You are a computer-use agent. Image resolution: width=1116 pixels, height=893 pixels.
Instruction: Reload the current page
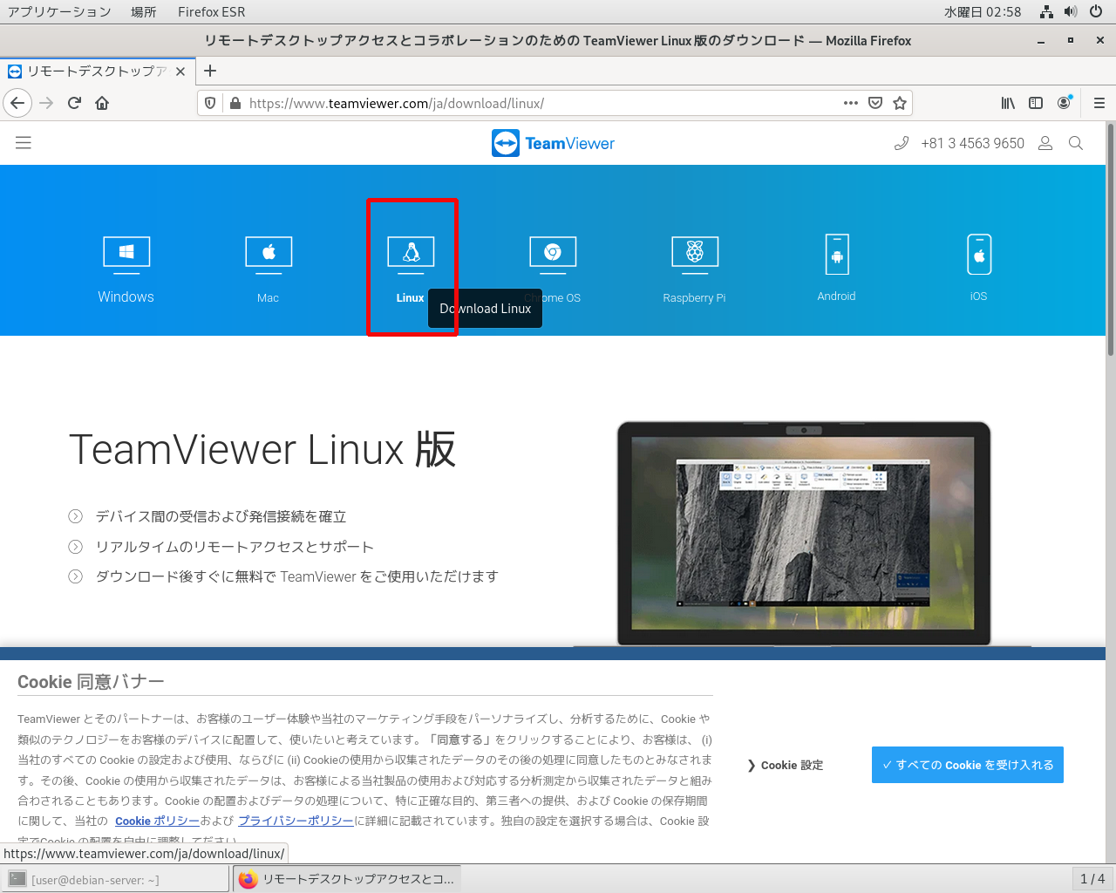coord(74,103)
